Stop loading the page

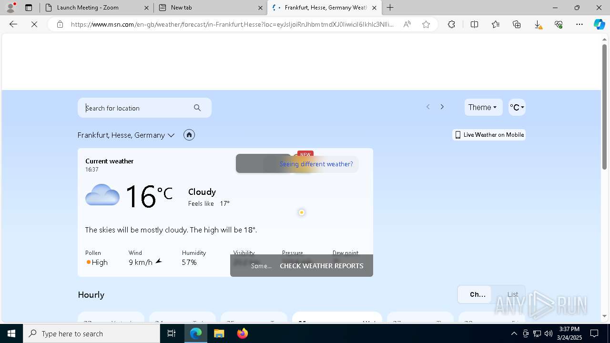pyautogui.click(x=34, y=24)
